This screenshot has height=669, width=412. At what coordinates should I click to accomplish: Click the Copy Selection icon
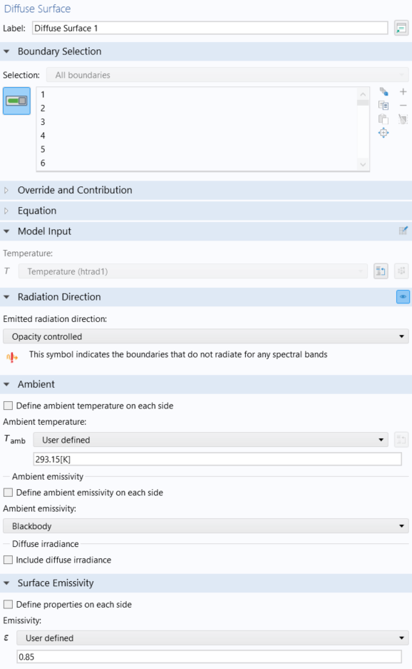pos(383,106)
